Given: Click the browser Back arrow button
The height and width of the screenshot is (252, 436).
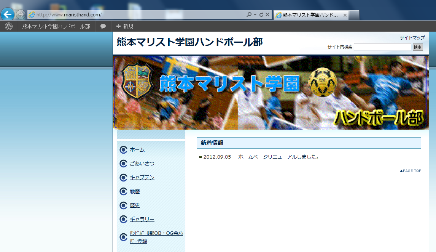Looking at the screenshot, I should point(8,14).
